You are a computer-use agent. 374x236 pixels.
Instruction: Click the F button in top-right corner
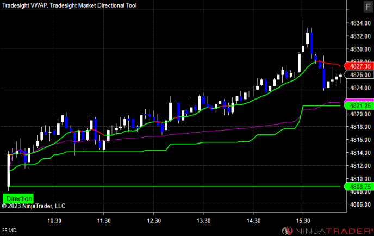(368, 7)
